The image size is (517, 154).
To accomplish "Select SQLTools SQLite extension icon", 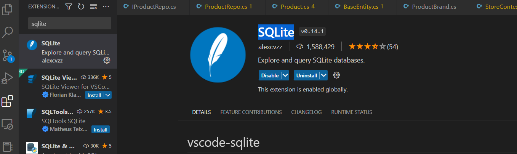I will pos(32,114).
